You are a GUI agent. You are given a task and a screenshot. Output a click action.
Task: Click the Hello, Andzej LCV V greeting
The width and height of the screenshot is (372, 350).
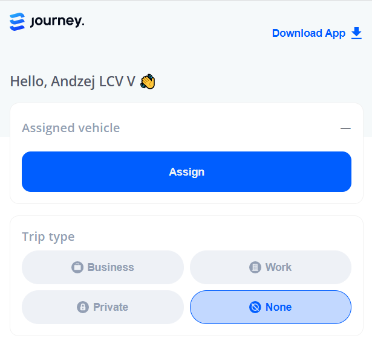click(x=73, y=81)
